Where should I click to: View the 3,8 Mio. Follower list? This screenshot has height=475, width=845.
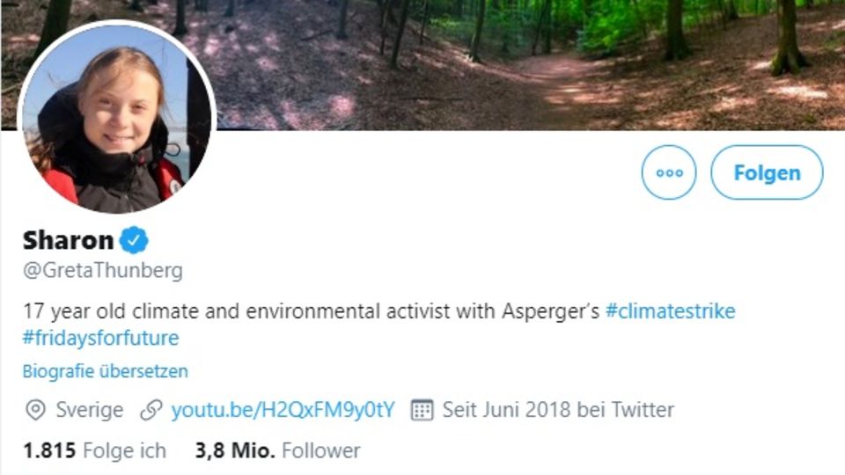(x=277, y=451)
